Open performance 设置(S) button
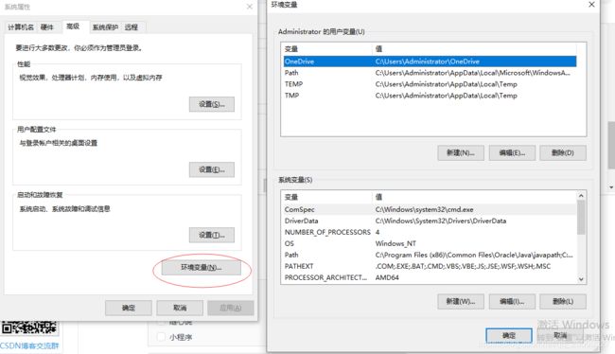Screen dimensions: 615x354 211,104
